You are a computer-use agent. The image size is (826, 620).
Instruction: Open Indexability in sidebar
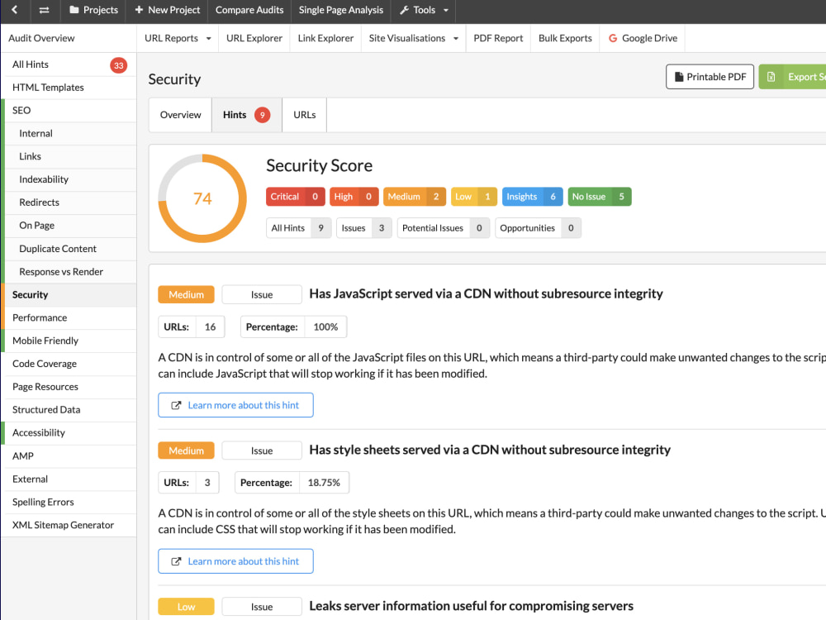[70, 179]
